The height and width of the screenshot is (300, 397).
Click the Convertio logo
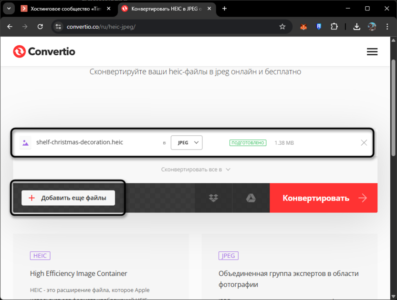(44, 51)
